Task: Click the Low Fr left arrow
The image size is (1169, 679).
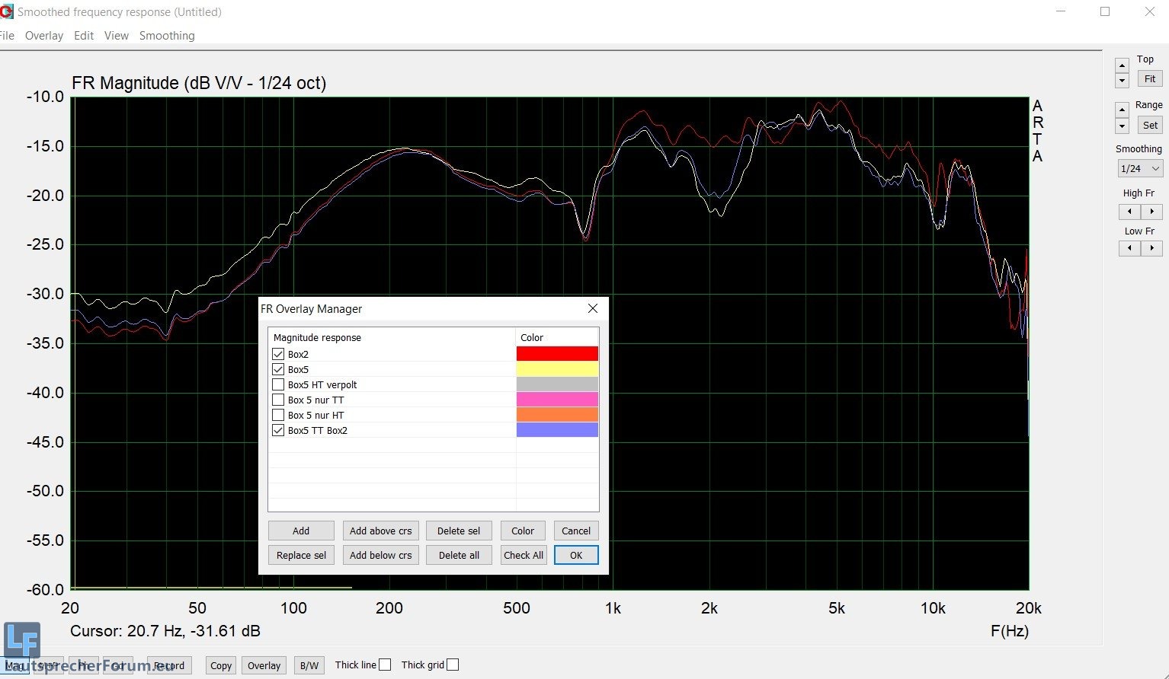Action: tap(1129, 248)
